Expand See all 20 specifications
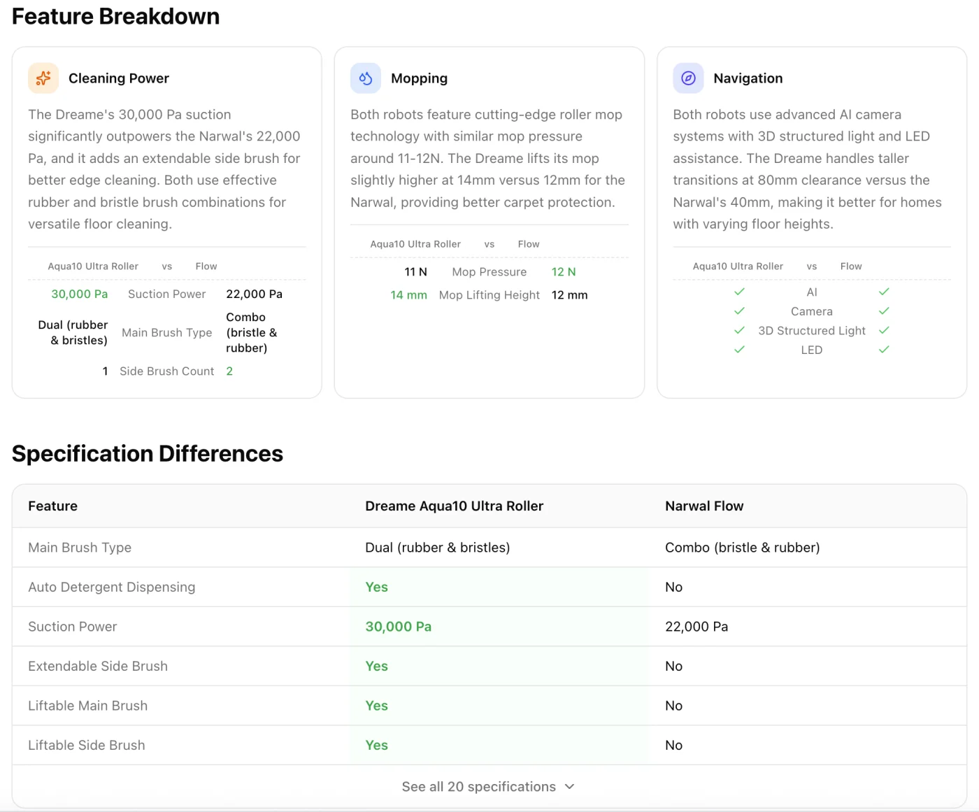 click(489, 787)
